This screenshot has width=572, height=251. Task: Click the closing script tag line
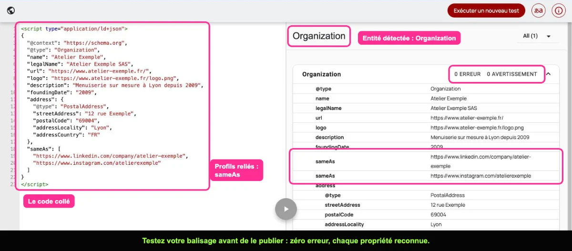tap(34, 184)
